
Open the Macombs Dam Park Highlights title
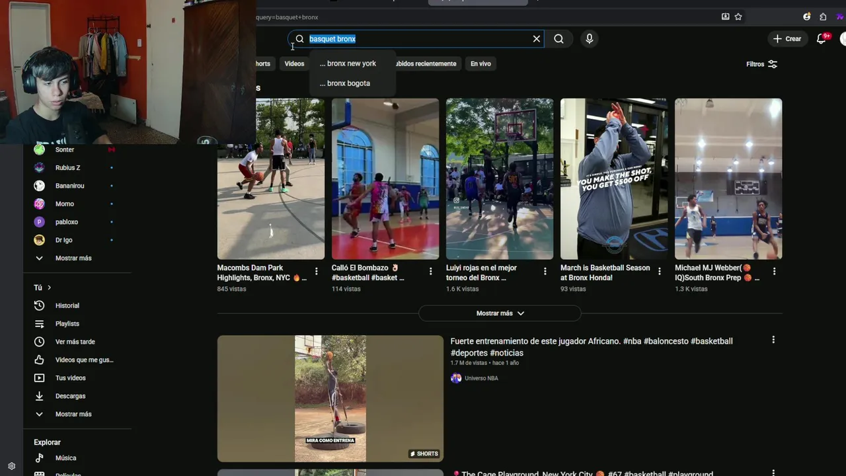click(x=262, y=273)
